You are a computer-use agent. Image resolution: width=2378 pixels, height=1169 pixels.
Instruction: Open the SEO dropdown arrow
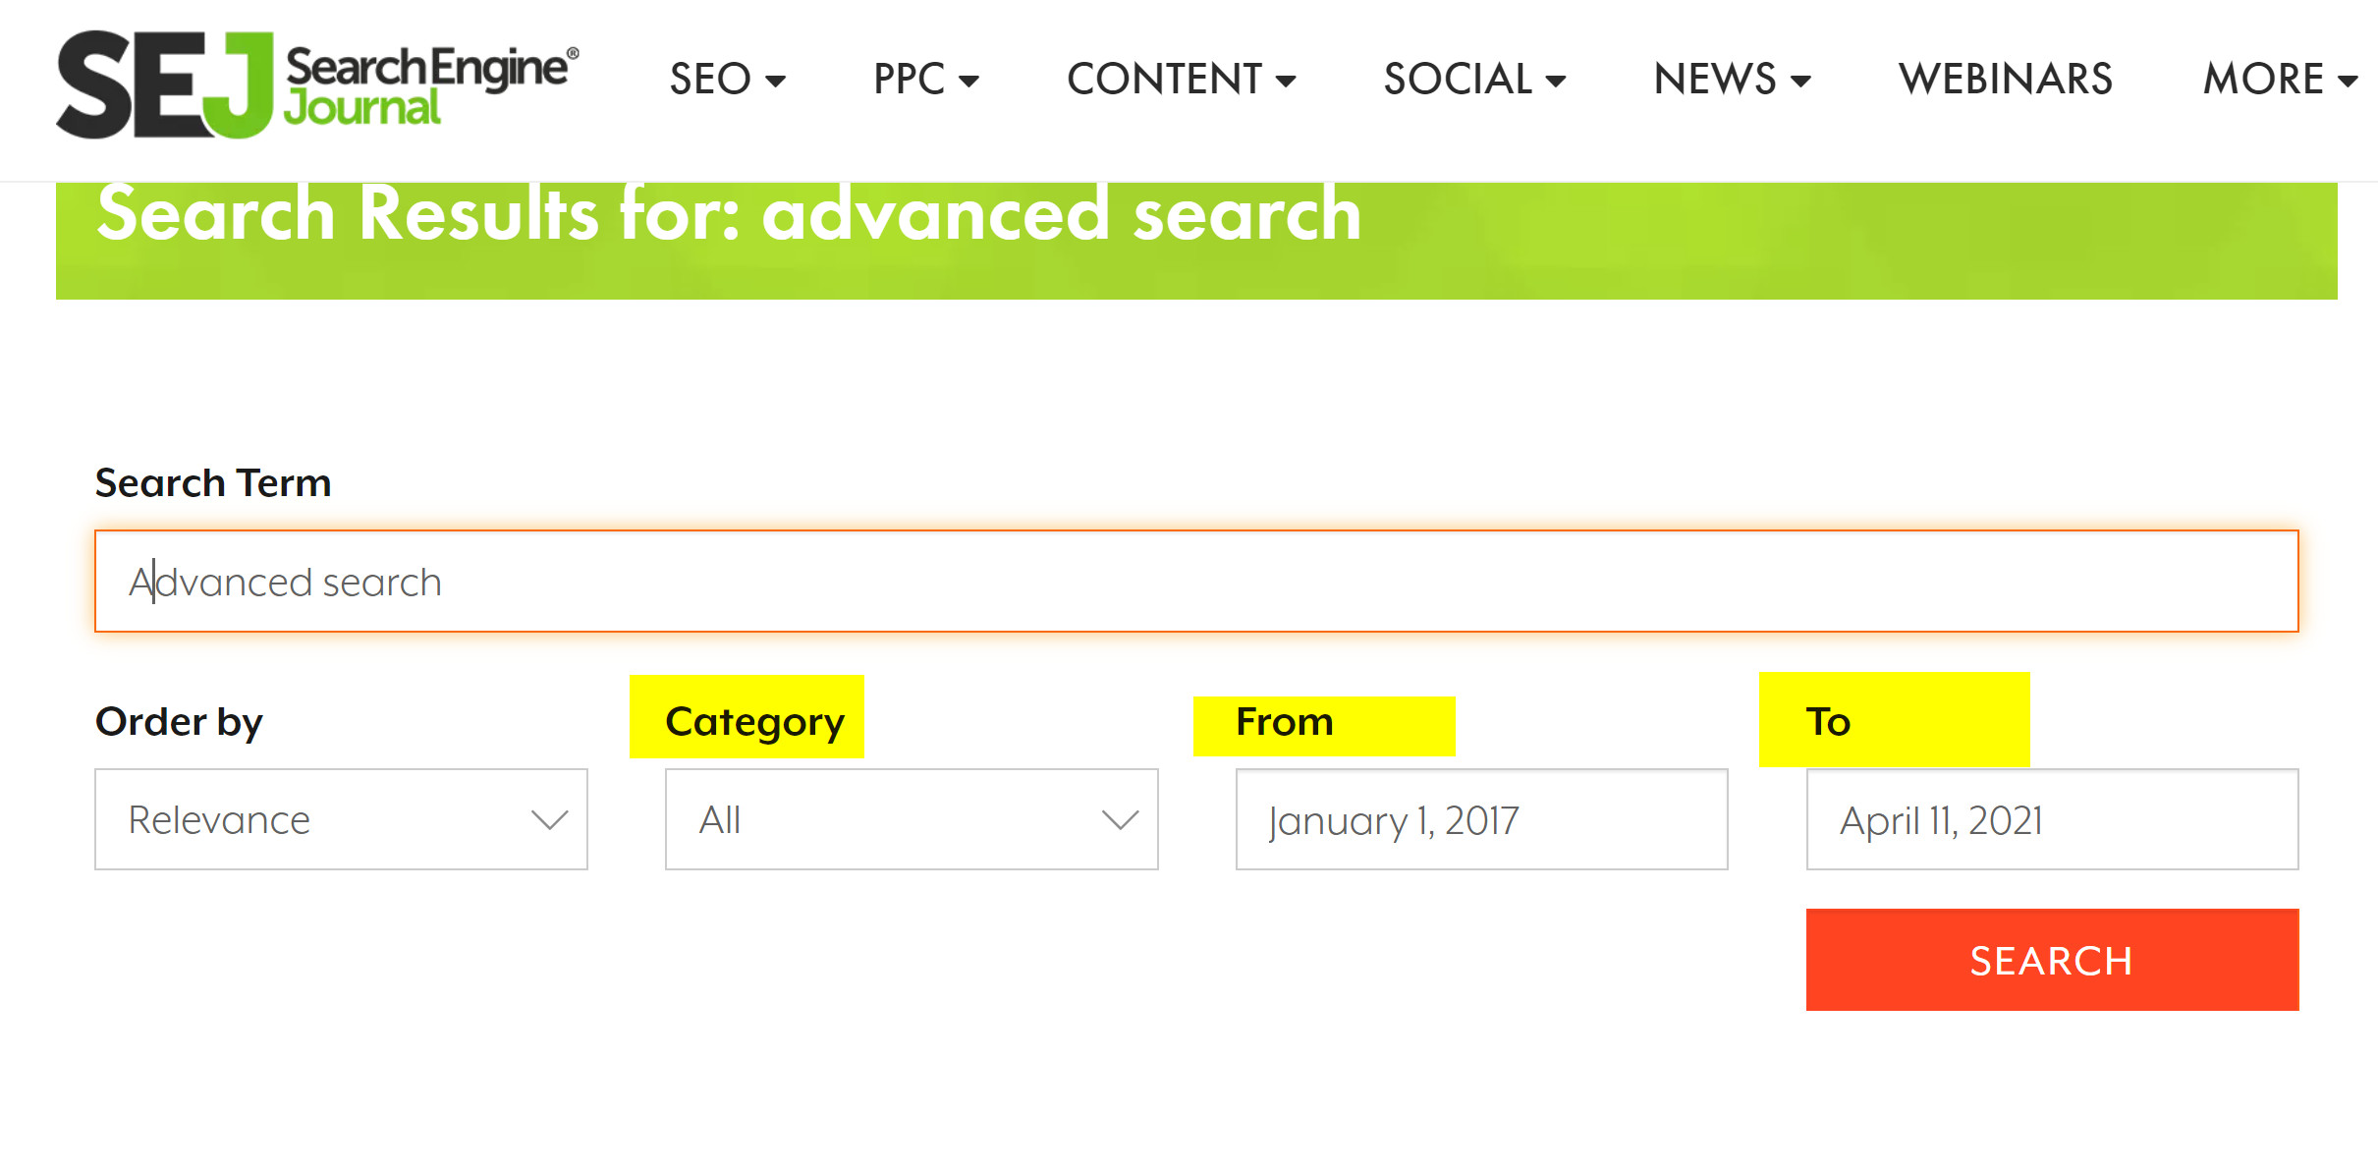[776, 82]
